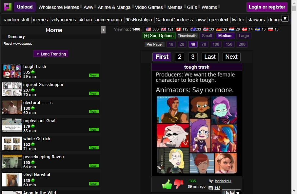The width and height of the screenshot is (297, 194).
Task: Show 40 items per page
Action: pos(193,44)
